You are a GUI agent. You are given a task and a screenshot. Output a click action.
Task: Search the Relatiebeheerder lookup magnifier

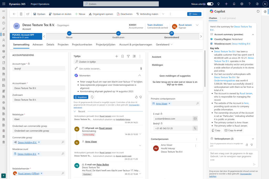63,173
